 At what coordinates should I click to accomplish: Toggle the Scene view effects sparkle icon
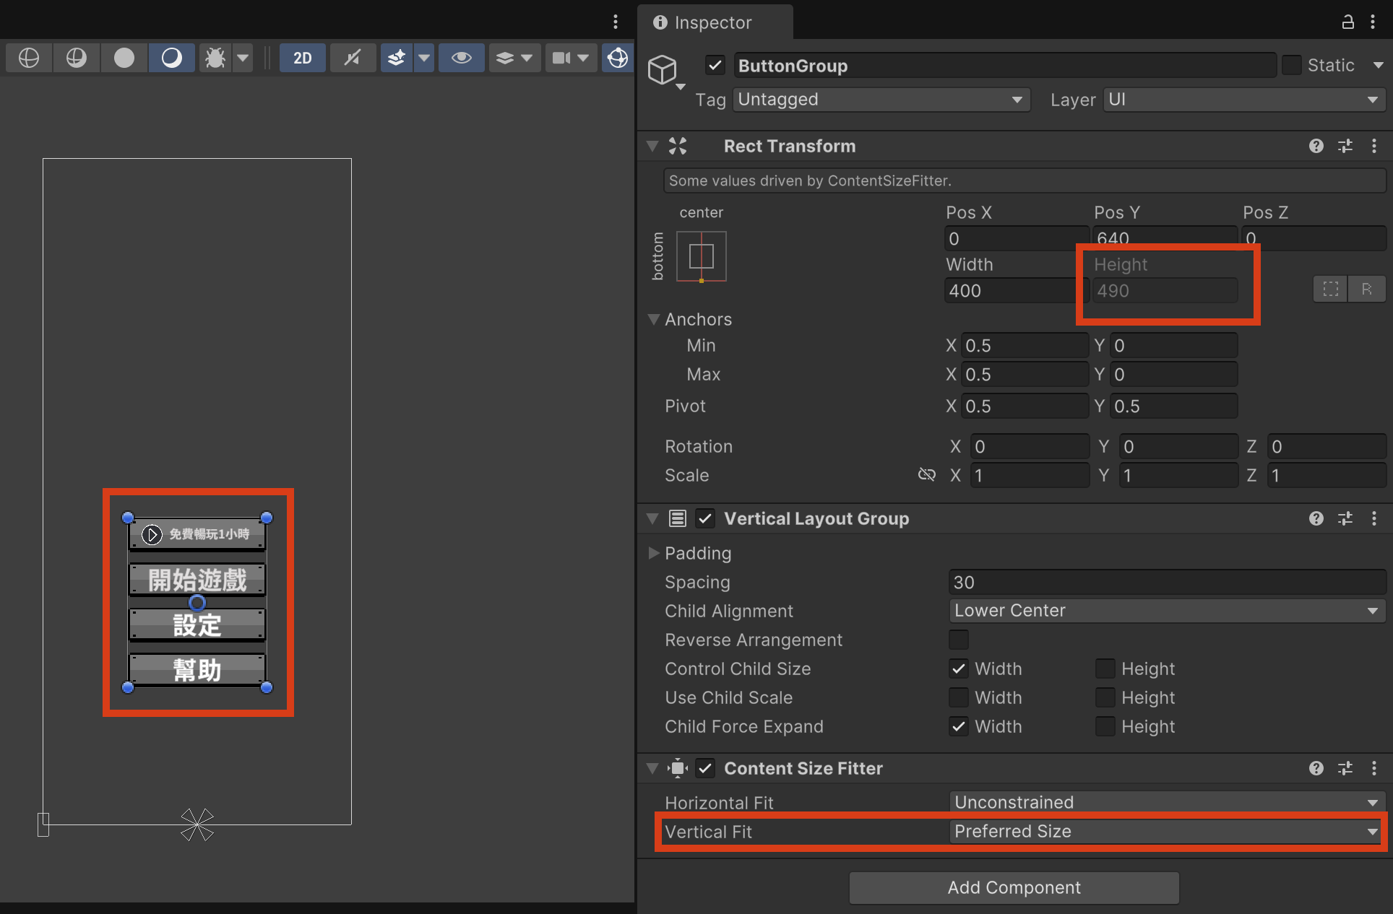click(397, 58)
